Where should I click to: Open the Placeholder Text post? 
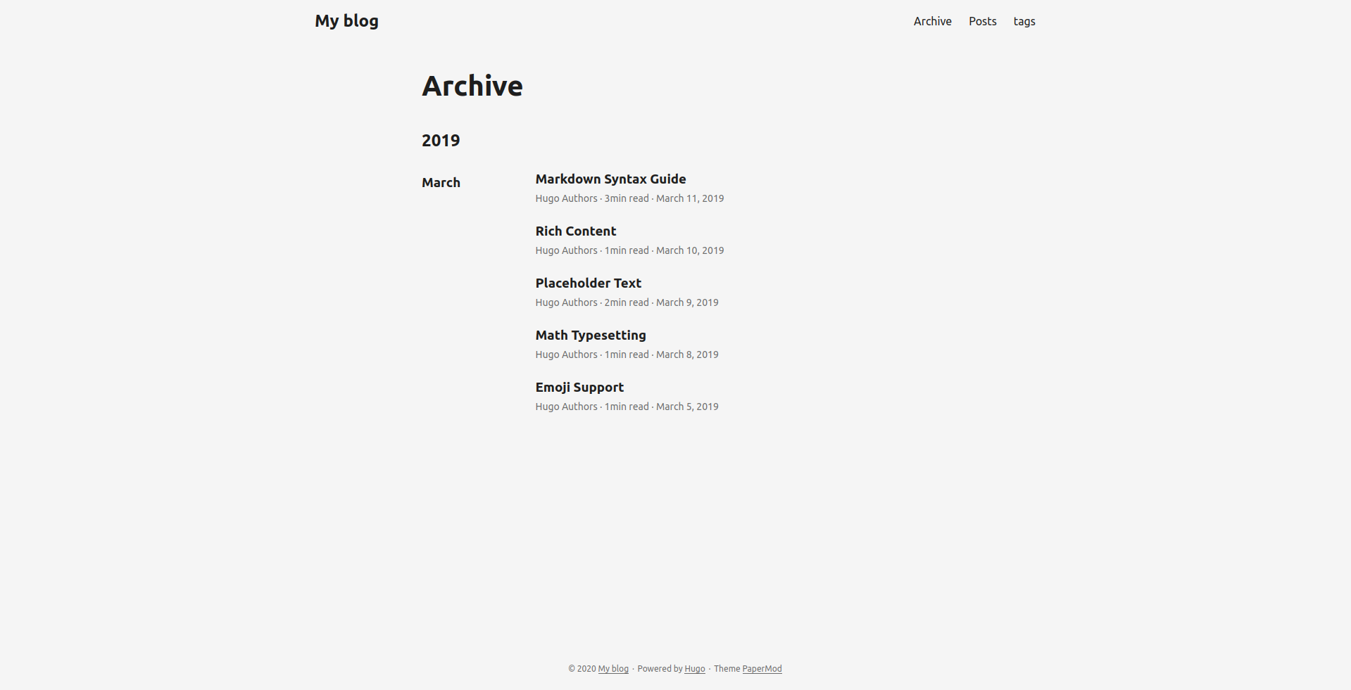[587, 283]
